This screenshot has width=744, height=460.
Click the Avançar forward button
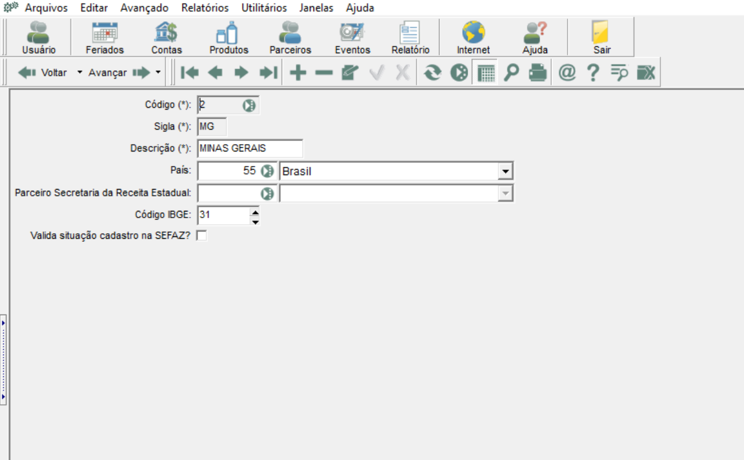pos(119,73)
